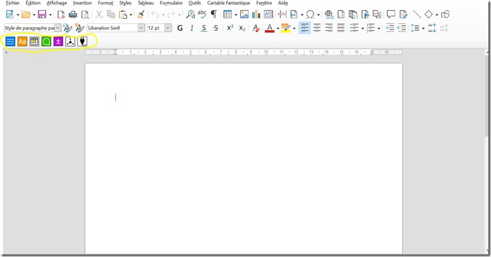Open the Tableau menu
Image resolution: width=491 pixels, height=257 pixels.
pyautogui.click(x=145, y=3)
